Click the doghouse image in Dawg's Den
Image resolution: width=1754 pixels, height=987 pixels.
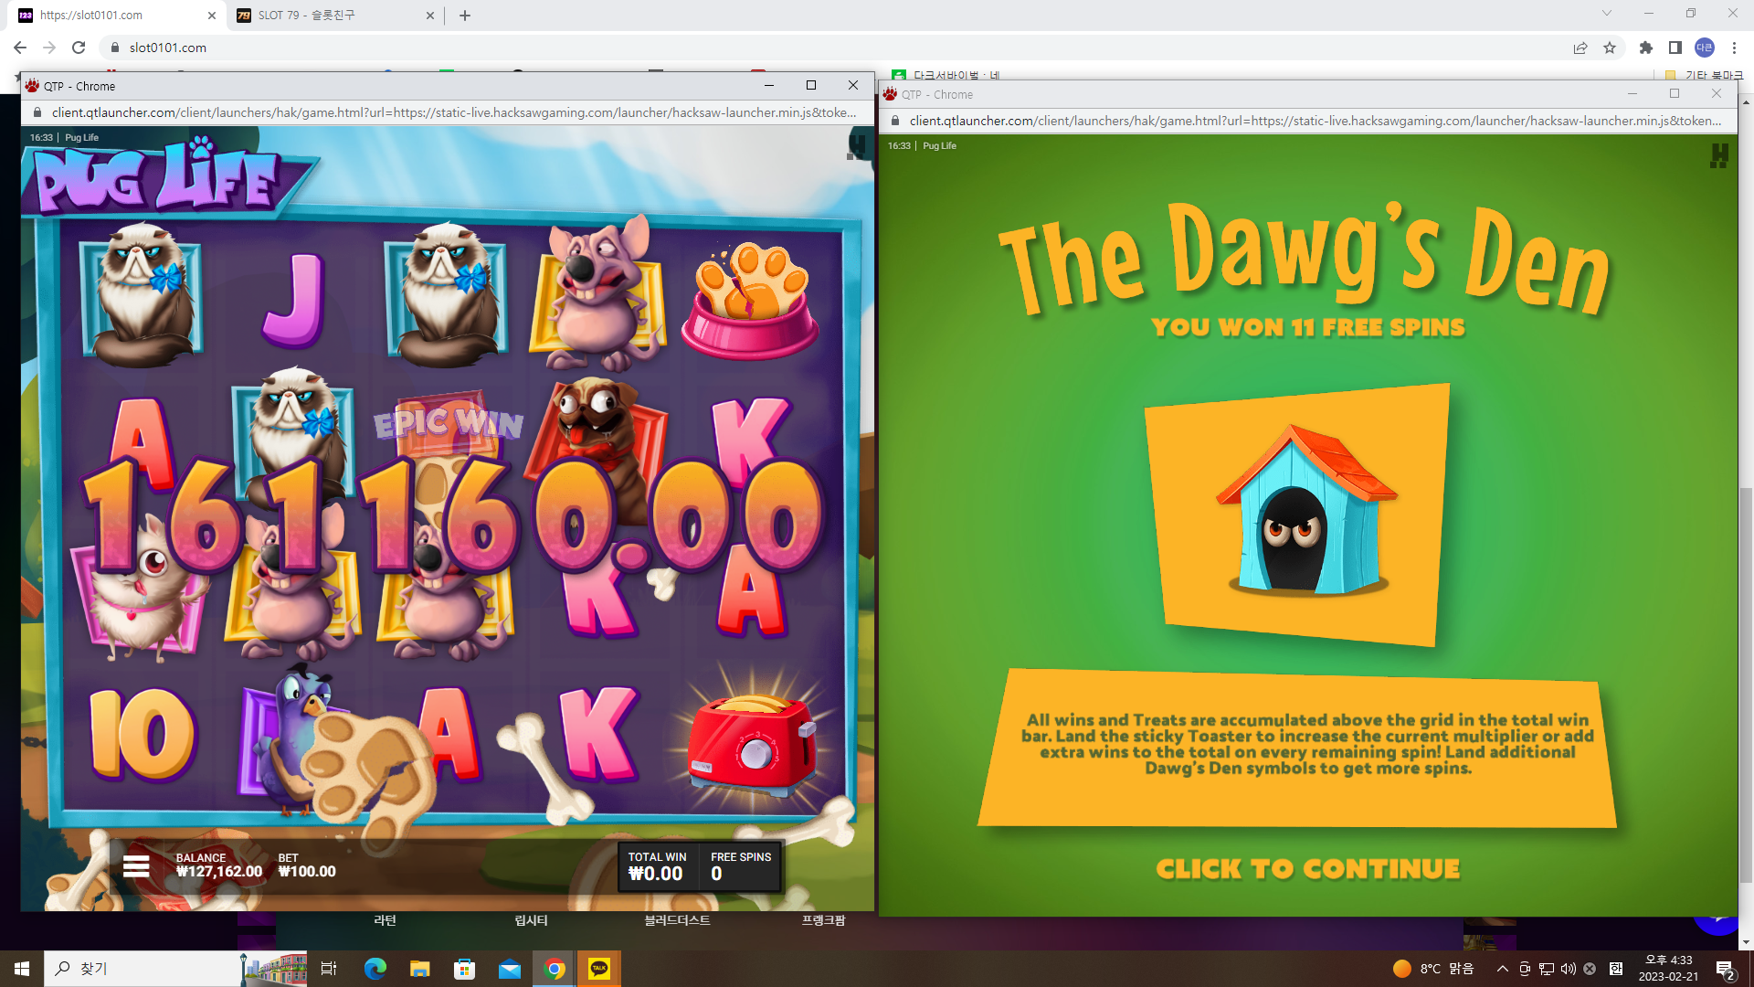click(x=1305, y=510)
